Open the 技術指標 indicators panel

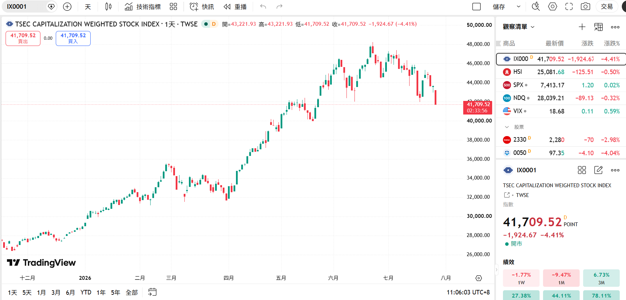(x=143, y=7)
